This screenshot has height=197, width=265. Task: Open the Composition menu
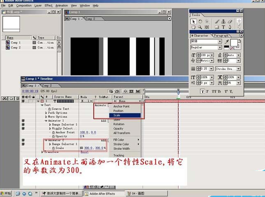(x=24, y=6)
